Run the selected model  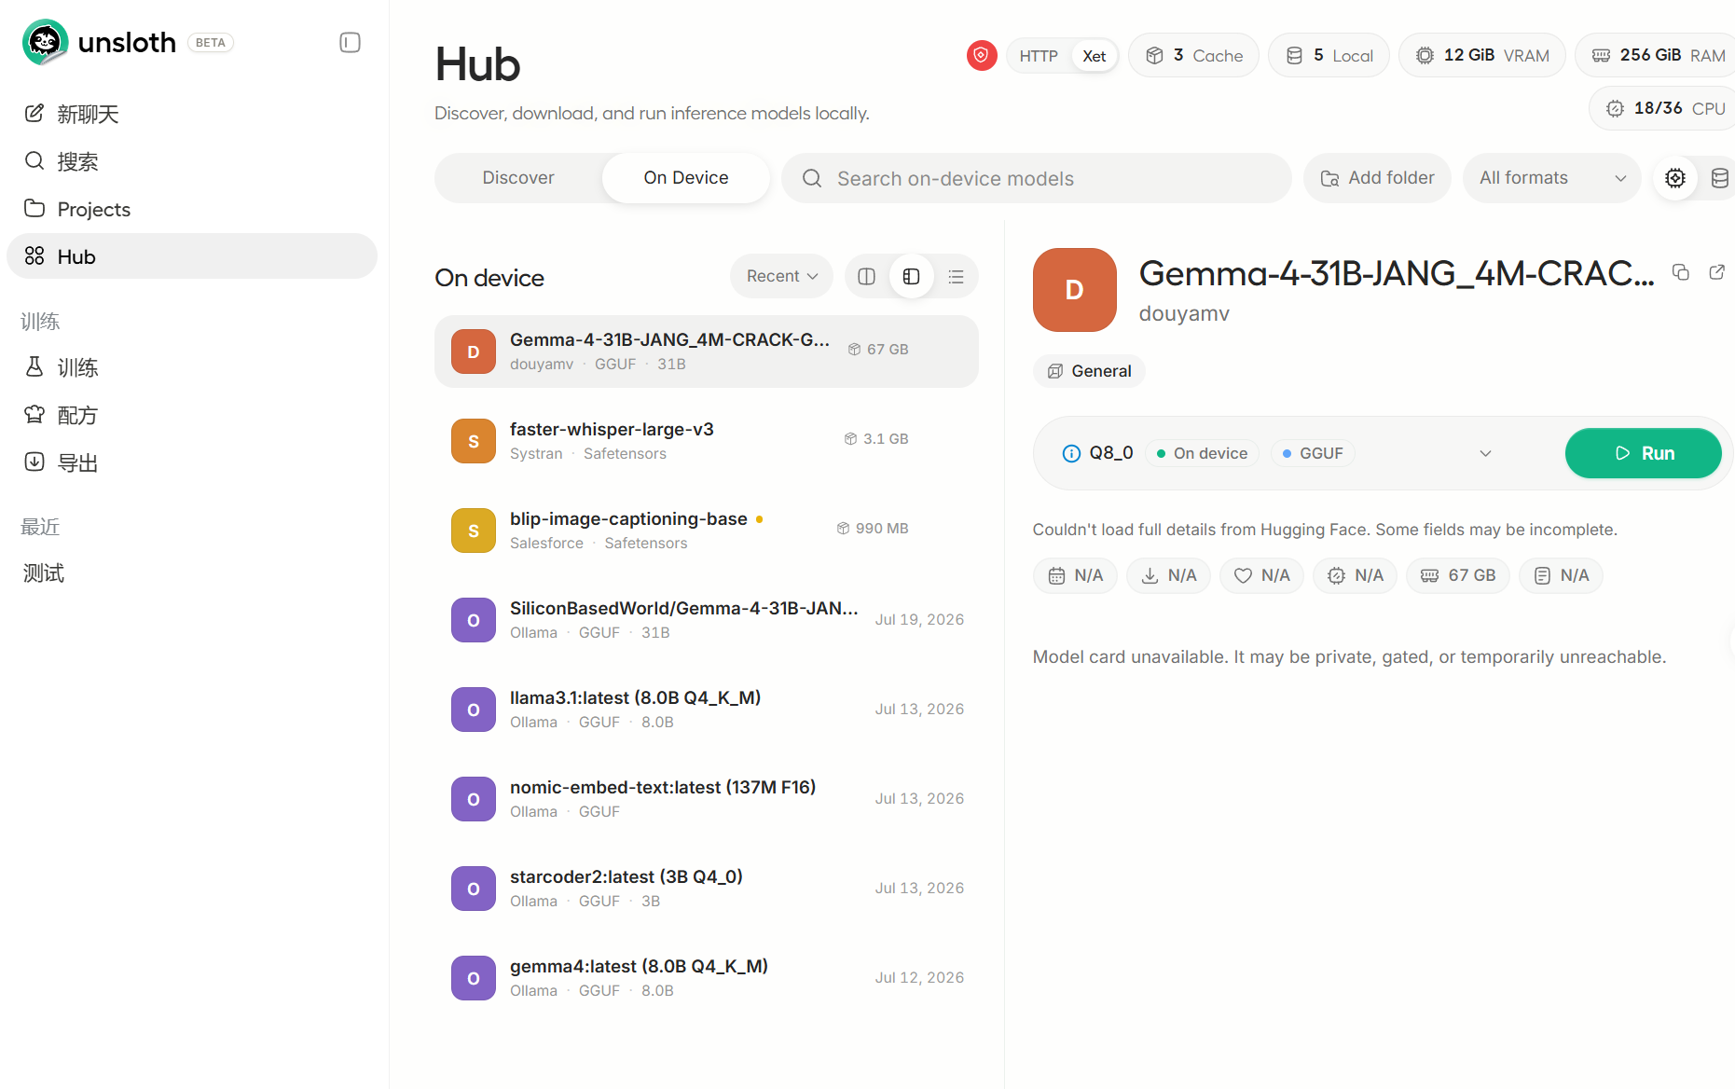pyautogui.click(x=1643, y=453)
